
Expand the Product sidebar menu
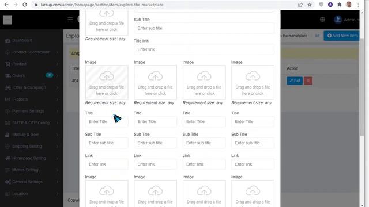tap(32, 64)
